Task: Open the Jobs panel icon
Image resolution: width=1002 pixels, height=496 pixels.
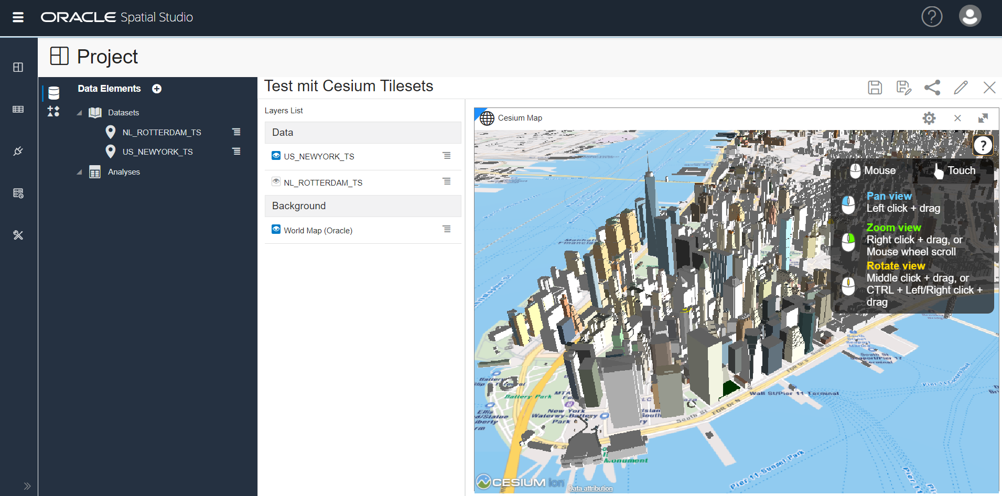Action: pyautogui.click(x=18, y=193)
